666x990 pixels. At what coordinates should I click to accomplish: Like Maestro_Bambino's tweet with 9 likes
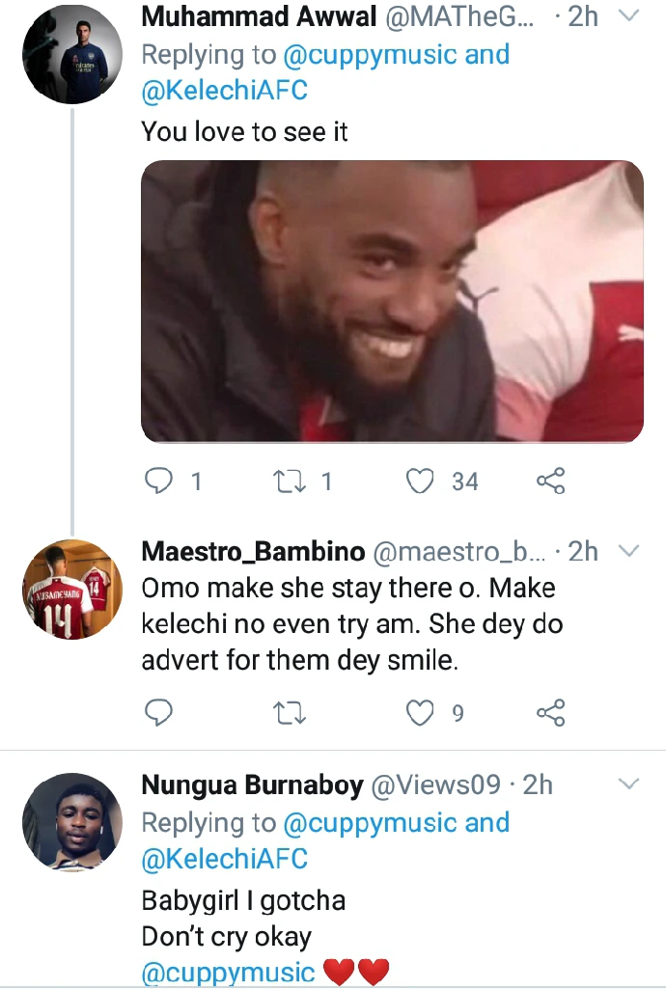click(420, 713)
